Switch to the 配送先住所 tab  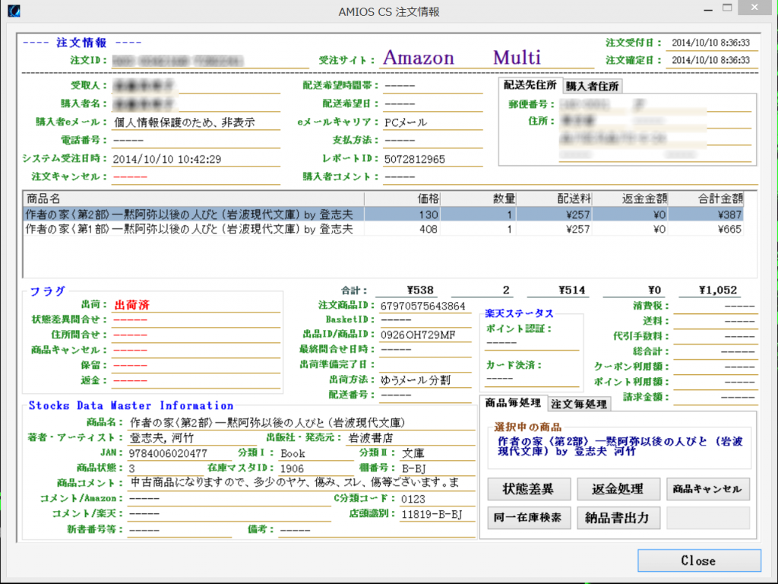pyautogui.click(x=530, y=85)
